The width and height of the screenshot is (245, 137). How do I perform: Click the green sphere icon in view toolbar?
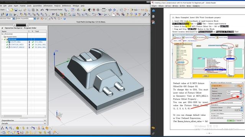[84, 10]
